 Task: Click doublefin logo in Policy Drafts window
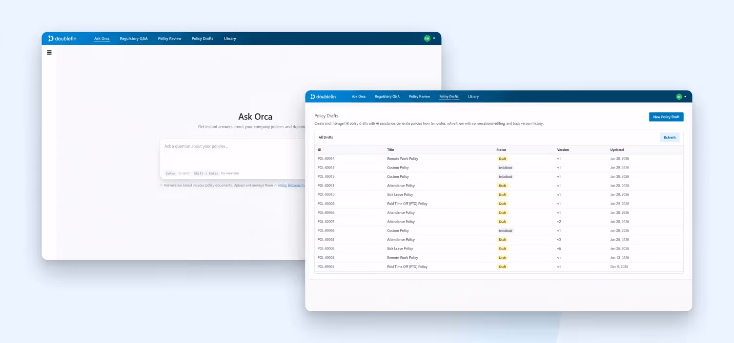point(323,96)
